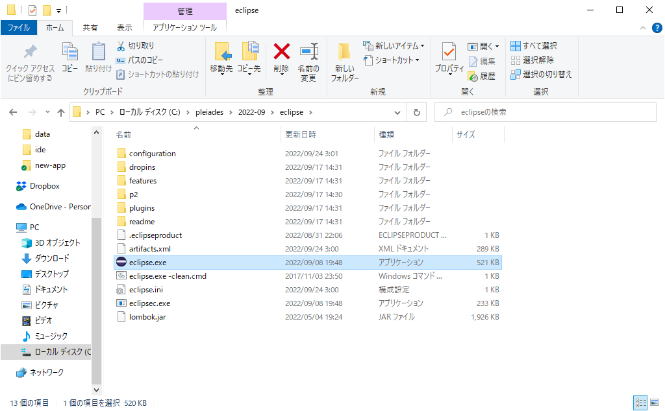Click the eclipse.exe application icon
Image resolution: width=665 pixels, height=411 pixels.
pos(121,262)
